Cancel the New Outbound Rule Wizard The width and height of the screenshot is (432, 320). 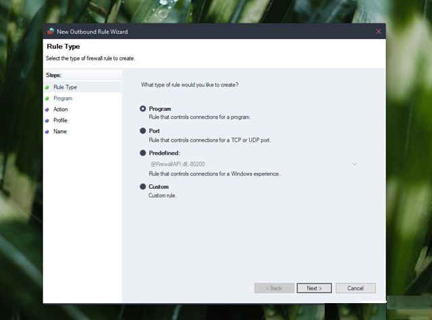[x=356, y=288]
